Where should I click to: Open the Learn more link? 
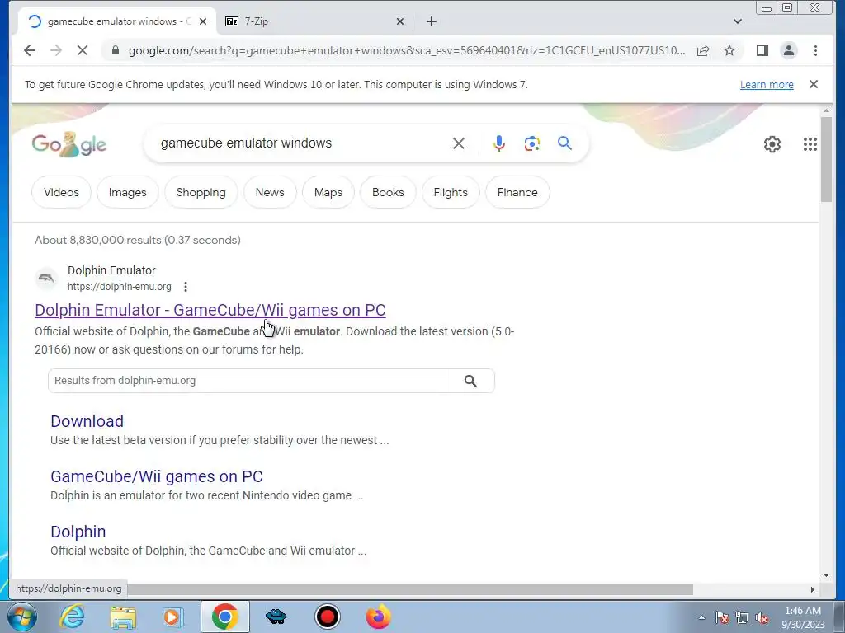click(767, 85)
